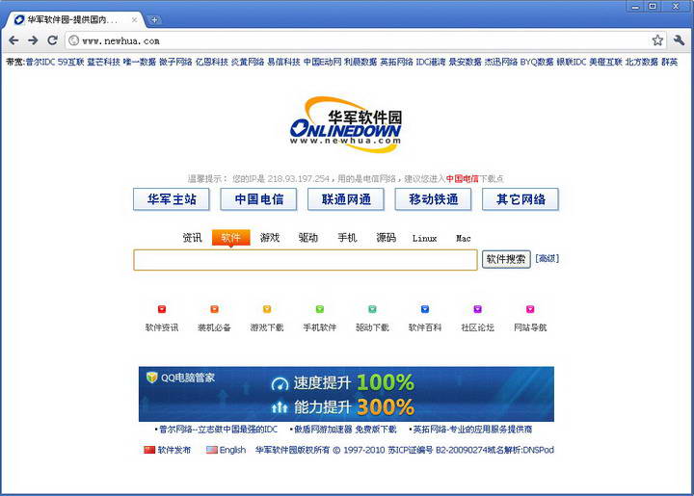Click the 中国电信 mirror button
This screenshot has height=496, width=694.
coord(258,199)
